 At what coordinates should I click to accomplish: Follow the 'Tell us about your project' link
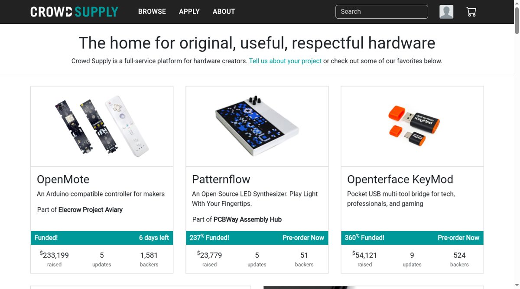click(285, 61)
